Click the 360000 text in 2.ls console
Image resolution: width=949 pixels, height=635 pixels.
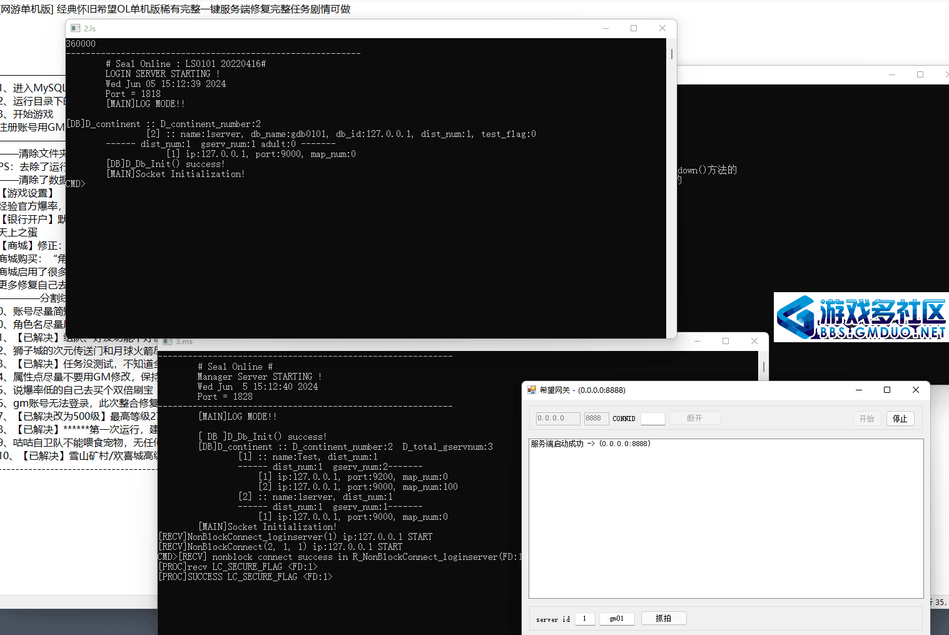[x=81, y=44]
